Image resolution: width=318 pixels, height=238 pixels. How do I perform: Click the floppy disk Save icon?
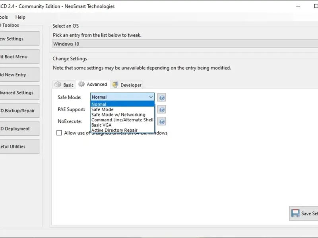295,213
